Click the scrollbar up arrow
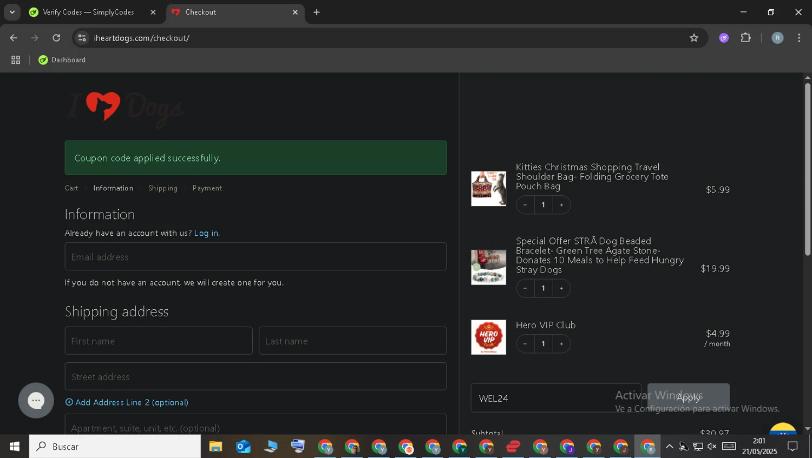 tap(808, 77)
